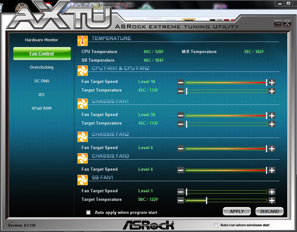Open the Hardware Monitor section
Viewport: 297px width, 232px height.
point(42,40)
